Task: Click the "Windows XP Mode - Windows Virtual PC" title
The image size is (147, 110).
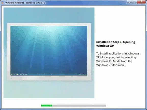Action: tap(25, 3)
